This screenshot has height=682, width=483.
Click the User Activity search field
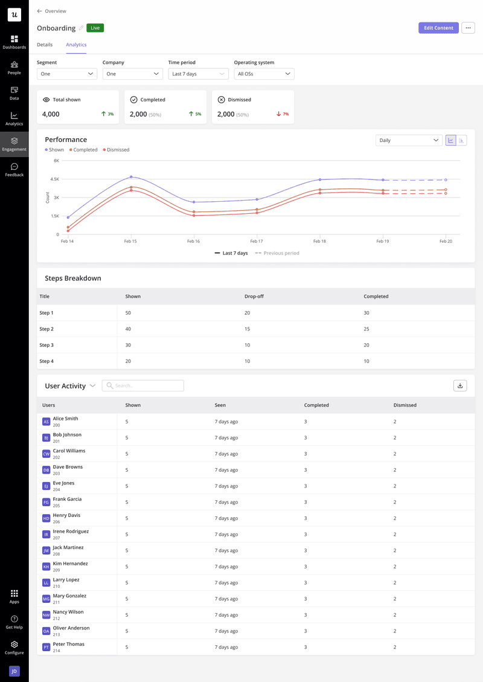(142, 385)
